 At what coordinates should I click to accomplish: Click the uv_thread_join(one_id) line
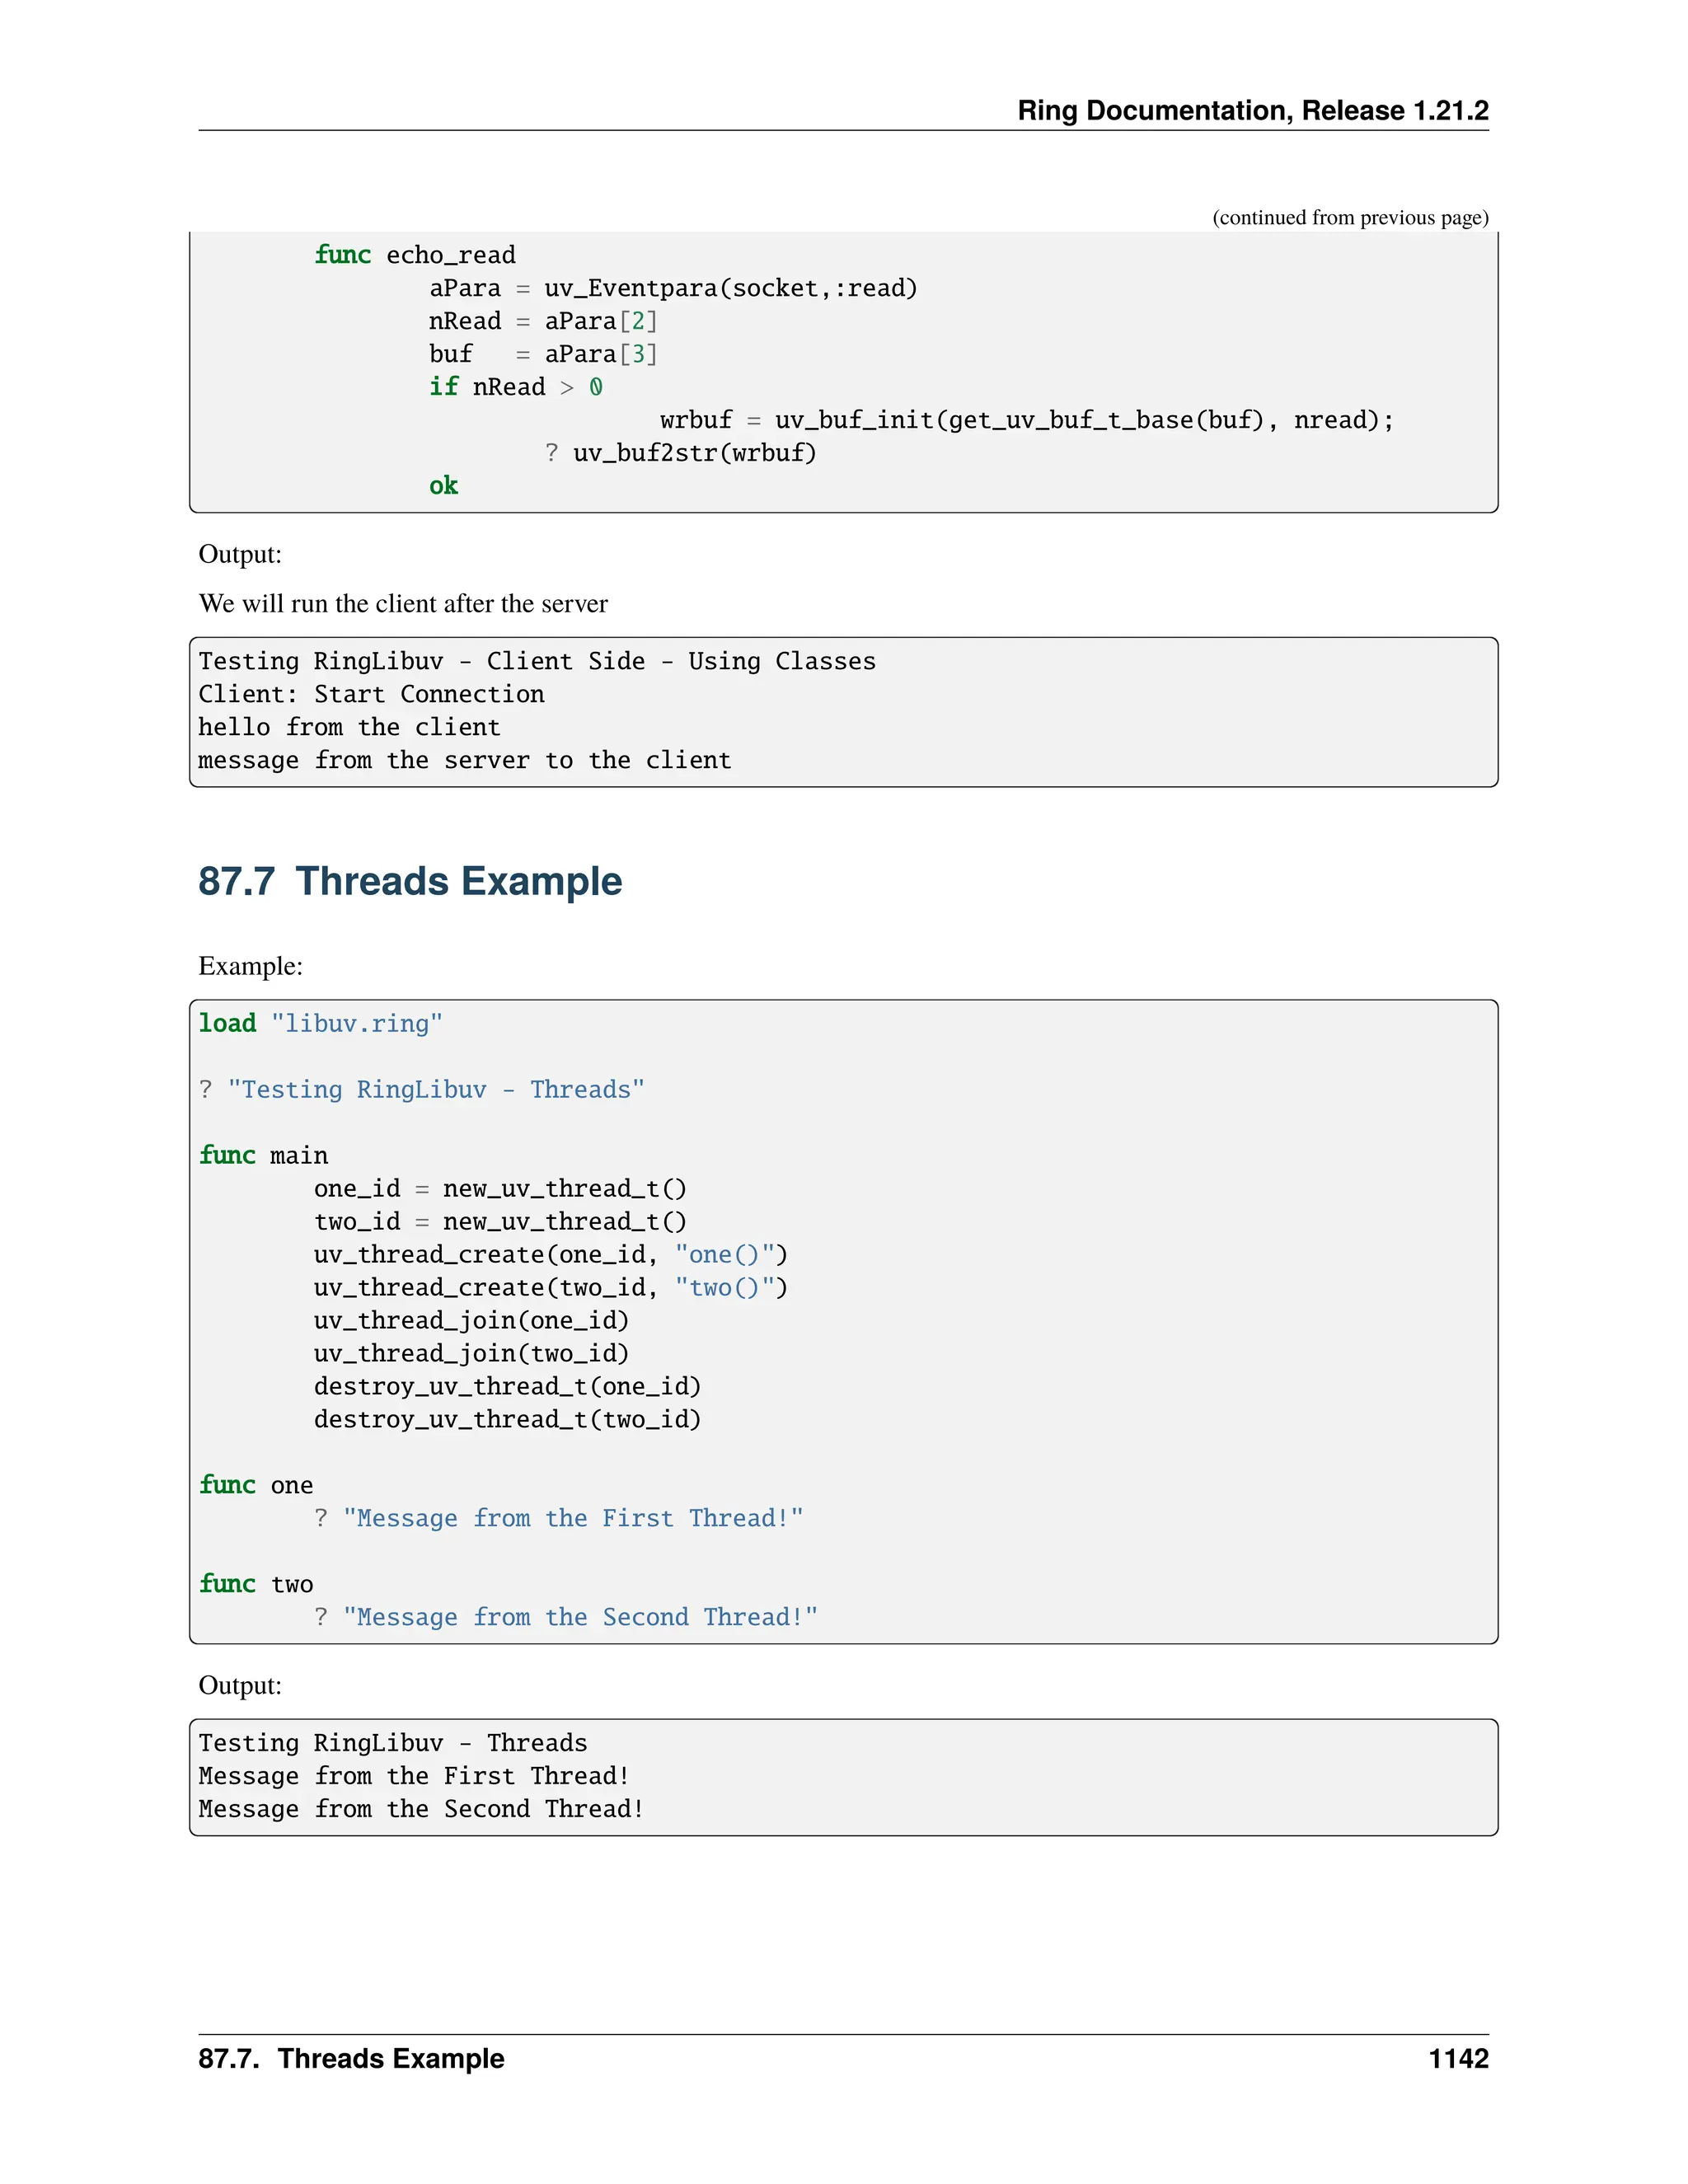471,1320
